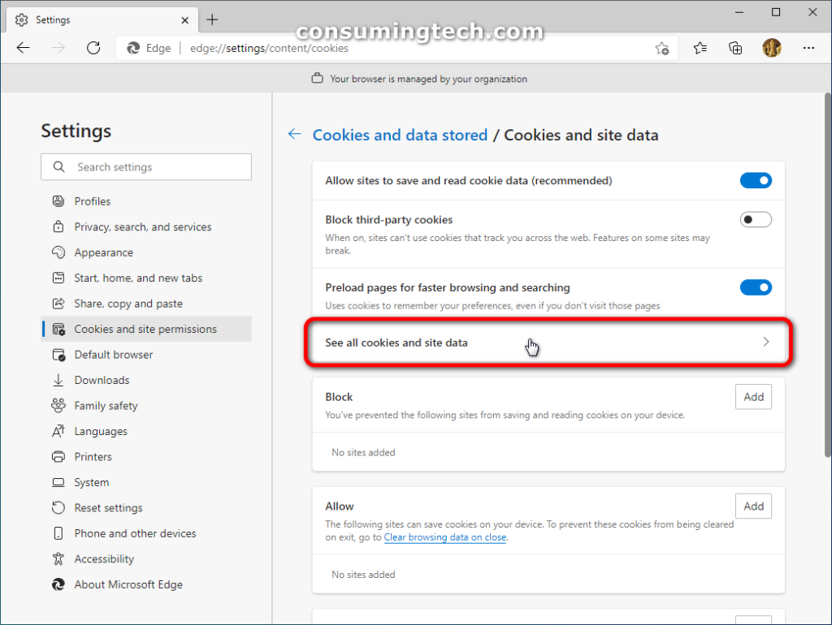
Task: Open the Favorites list icon
Action: point(700,48)
